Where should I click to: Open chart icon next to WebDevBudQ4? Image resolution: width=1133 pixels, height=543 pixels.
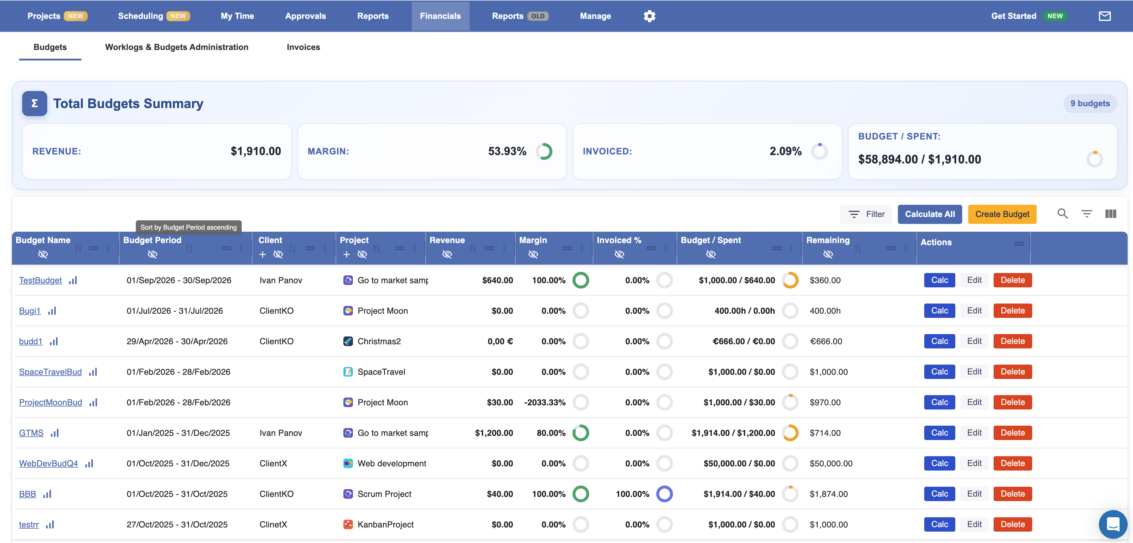pos(89,463)
